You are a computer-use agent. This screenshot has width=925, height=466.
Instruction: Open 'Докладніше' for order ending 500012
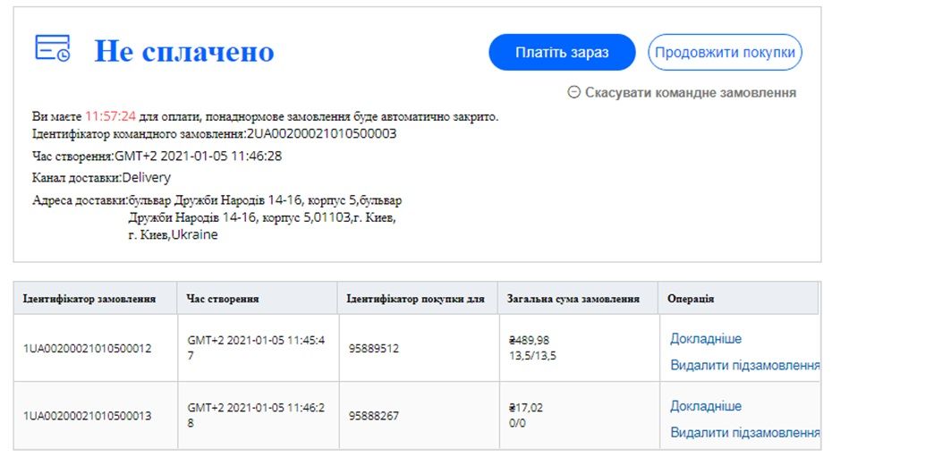706,338
